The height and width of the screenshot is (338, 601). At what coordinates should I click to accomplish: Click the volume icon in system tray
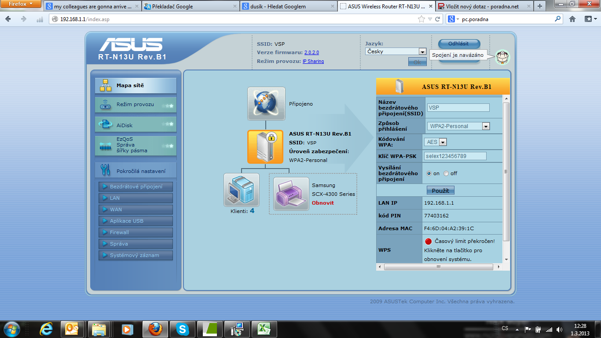tap(559, 329)
